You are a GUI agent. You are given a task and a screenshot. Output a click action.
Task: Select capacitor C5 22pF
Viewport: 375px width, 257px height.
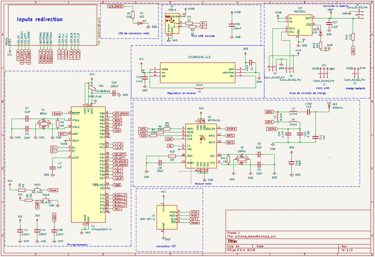click(259, 155)
